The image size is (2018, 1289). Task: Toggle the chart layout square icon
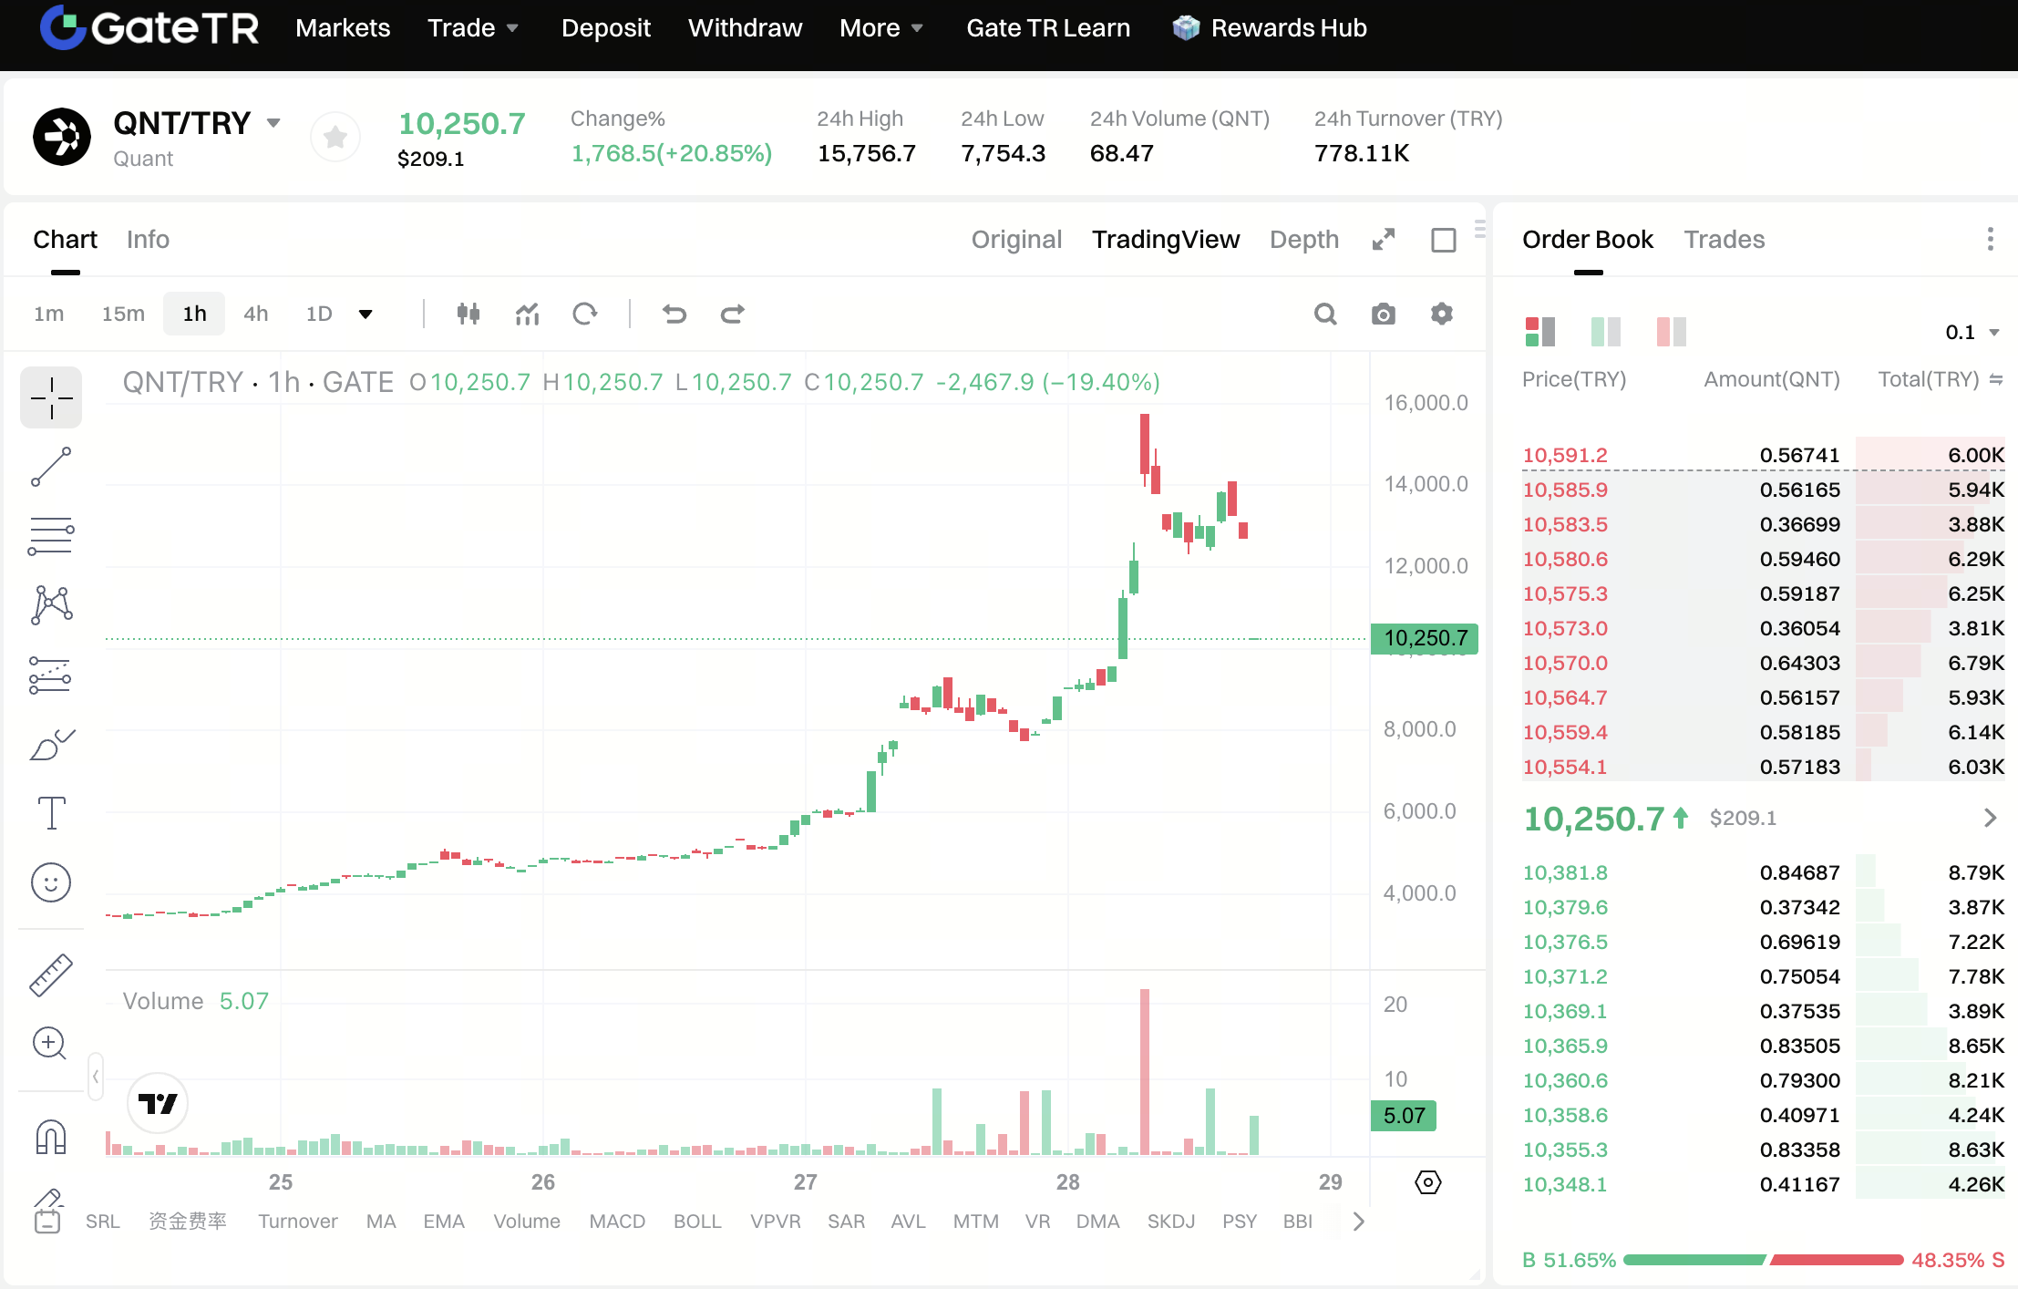(x=1444, y=240)
